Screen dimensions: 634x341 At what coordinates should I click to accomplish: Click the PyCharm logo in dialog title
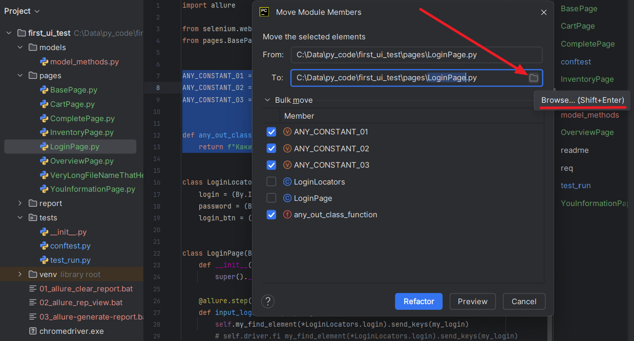coord(264,12)
